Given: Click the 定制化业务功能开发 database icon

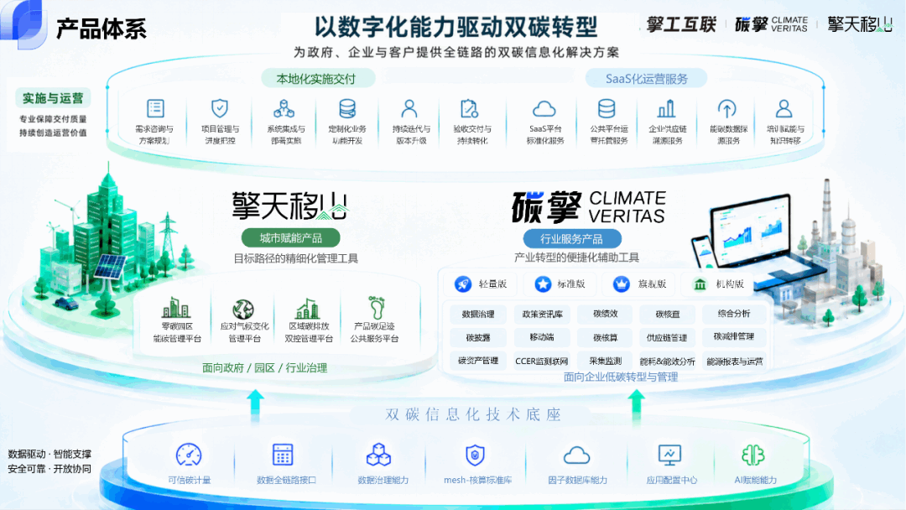Looking at the screenshot, I should [x=347, y=108].
